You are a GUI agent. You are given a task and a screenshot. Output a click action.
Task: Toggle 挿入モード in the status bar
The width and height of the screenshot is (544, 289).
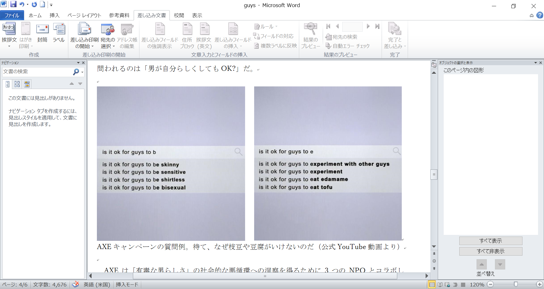tap(127, 284)
